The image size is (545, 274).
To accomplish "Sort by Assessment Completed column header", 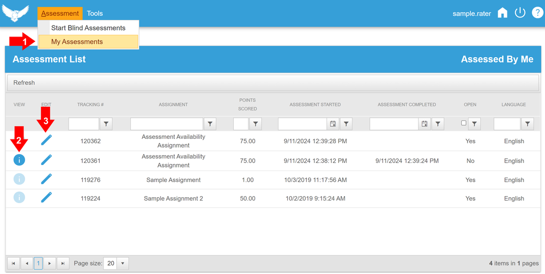I will pos(407,105).
